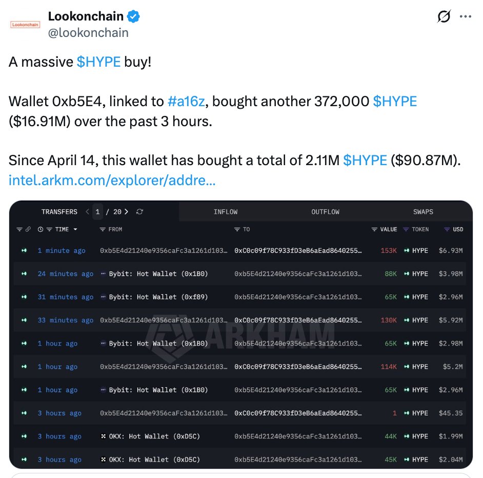Go to previous transfers page arrow
Viewport: 483px width, 478px height.
point(88,212)
